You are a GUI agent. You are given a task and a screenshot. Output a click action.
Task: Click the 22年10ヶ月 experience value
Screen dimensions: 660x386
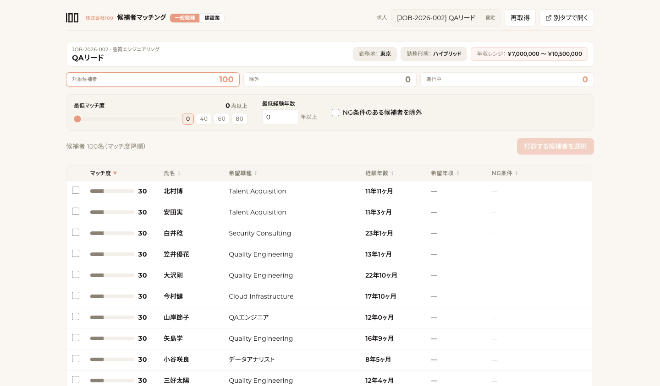coord(381,275)
